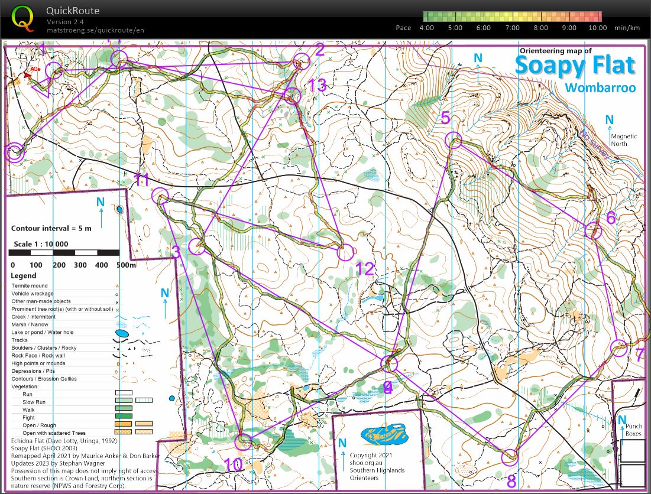Click the dark green Fight vegetation swatch
651x494 pixels.
pos(124,417)
